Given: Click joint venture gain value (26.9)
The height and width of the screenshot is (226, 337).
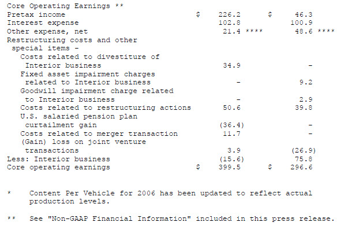Looking at the screenshot, I should click(x=304, y=150).
